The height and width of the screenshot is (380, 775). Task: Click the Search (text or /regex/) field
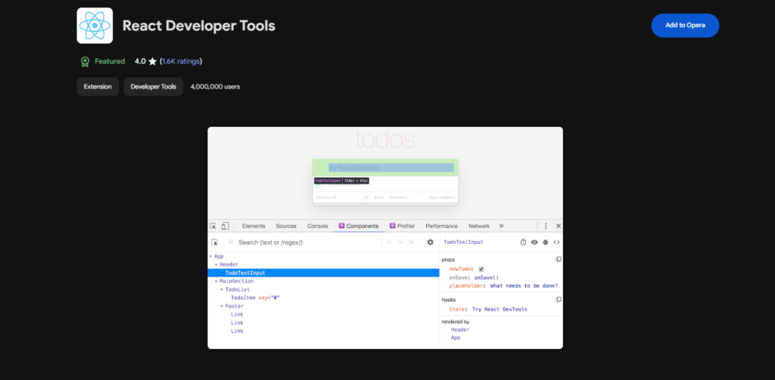pos(304,243)
